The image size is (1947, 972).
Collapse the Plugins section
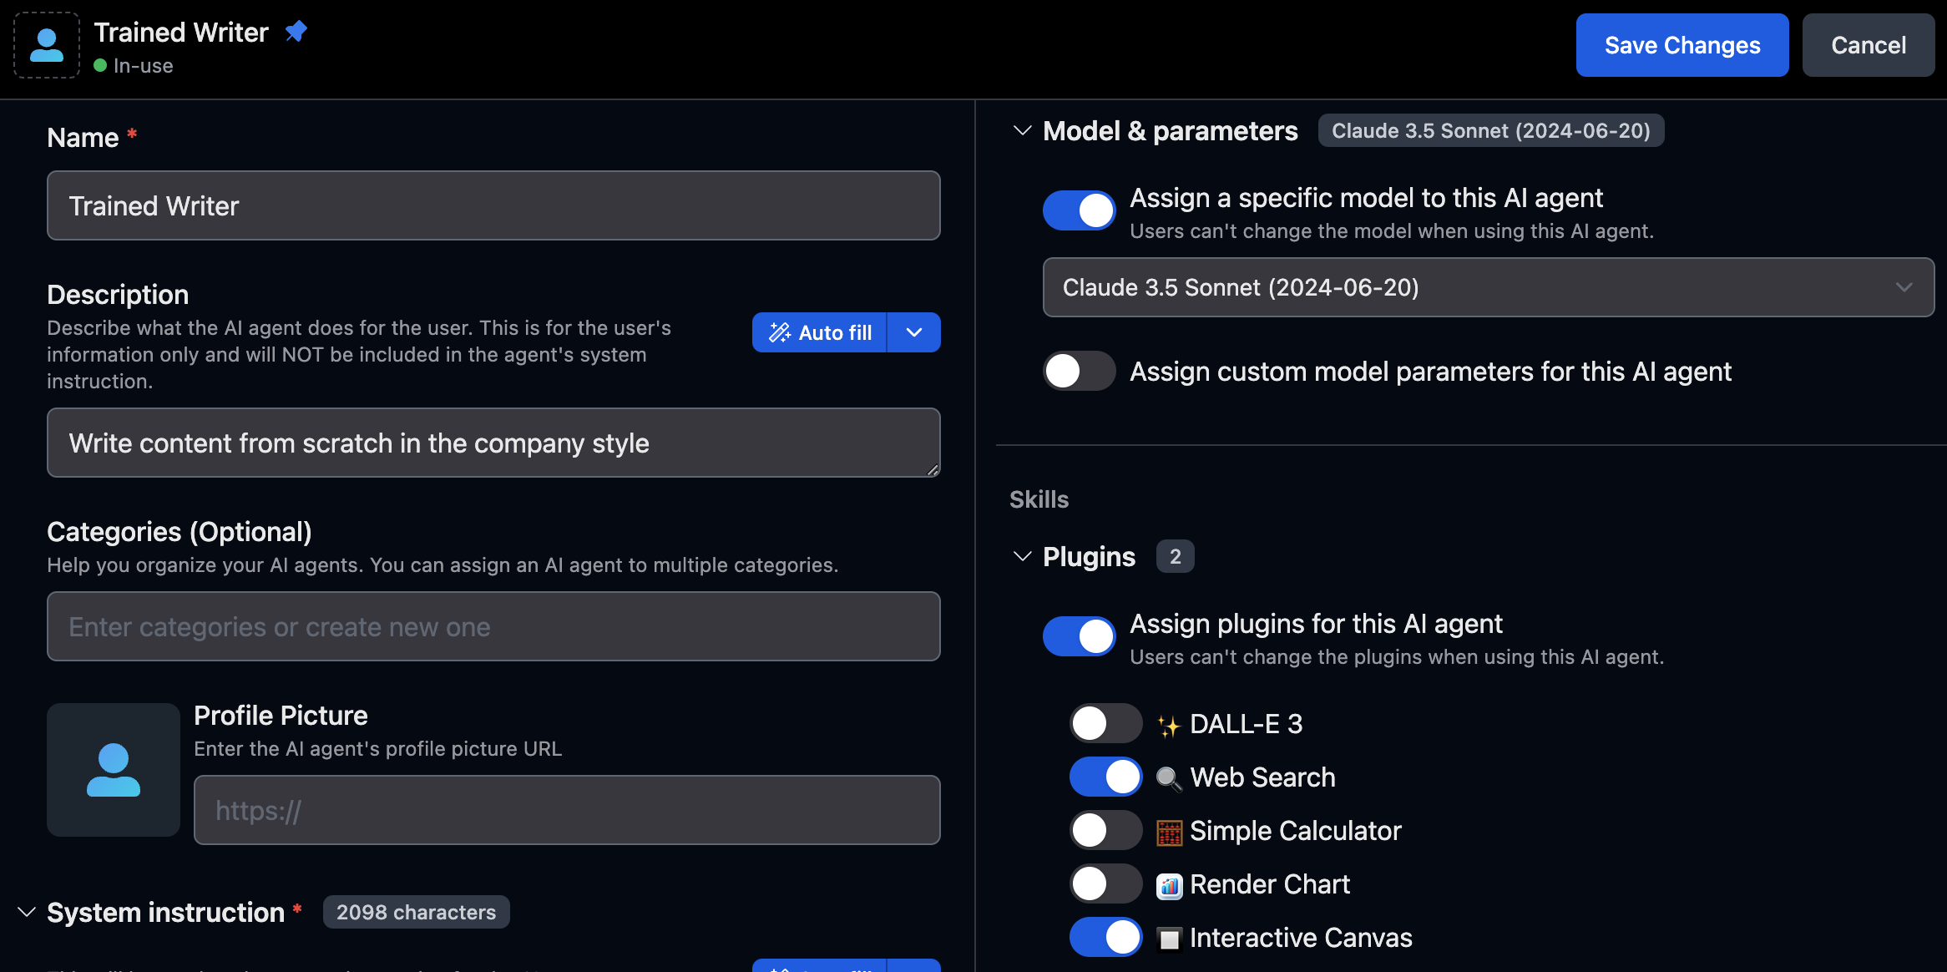1021,556
